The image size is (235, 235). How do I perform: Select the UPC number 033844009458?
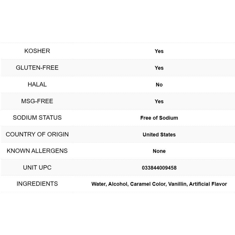[159, 168]
